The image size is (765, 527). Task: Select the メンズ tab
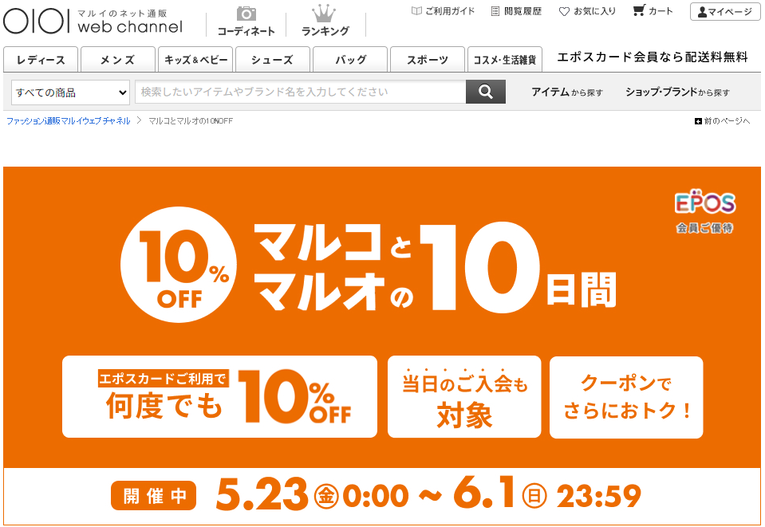click(117, 60)
